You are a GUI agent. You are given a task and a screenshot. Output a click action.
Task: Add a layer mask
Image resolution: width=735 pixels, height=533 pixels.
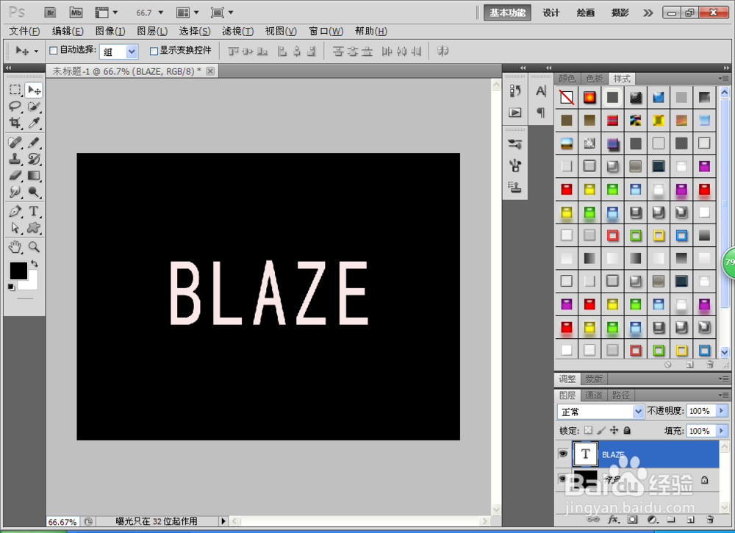[x=633, y=520]
